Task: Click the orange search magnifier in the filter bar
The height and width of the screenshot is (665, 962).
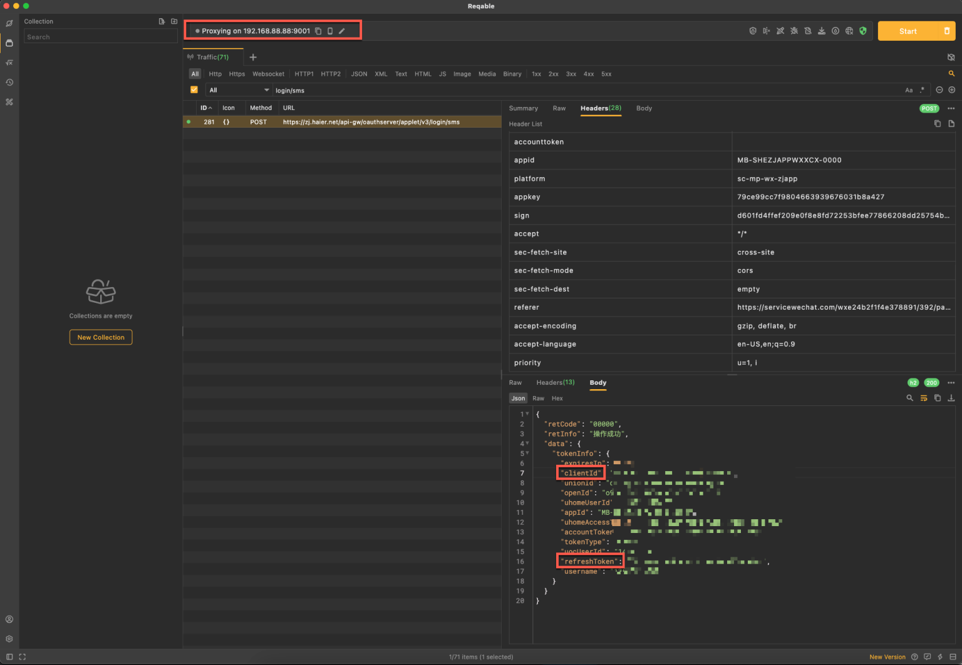Action: pyautogui.click(x=951, y=74)
